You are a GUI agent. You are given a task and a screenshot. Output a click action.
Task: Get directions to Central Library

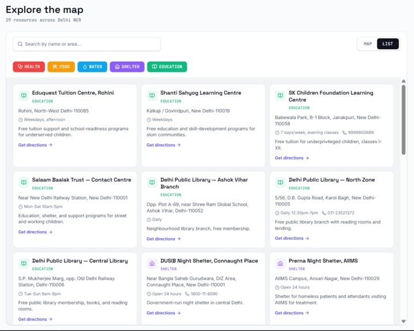pos(35,319)
